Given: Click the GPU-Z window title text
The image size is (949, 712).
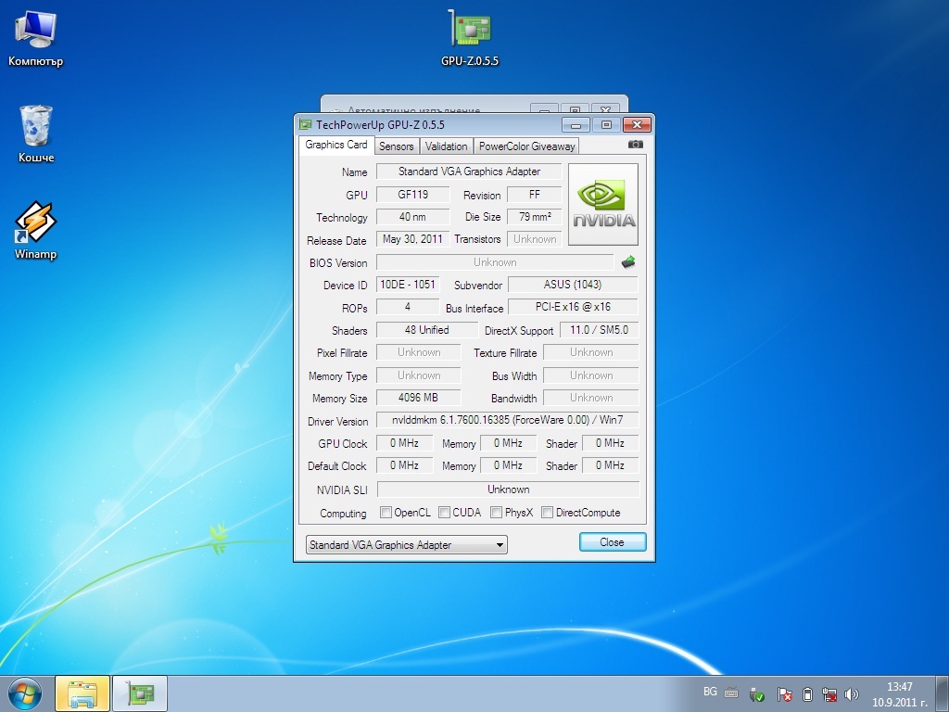Looking at the screenshot, I should [x=380, y=125].
